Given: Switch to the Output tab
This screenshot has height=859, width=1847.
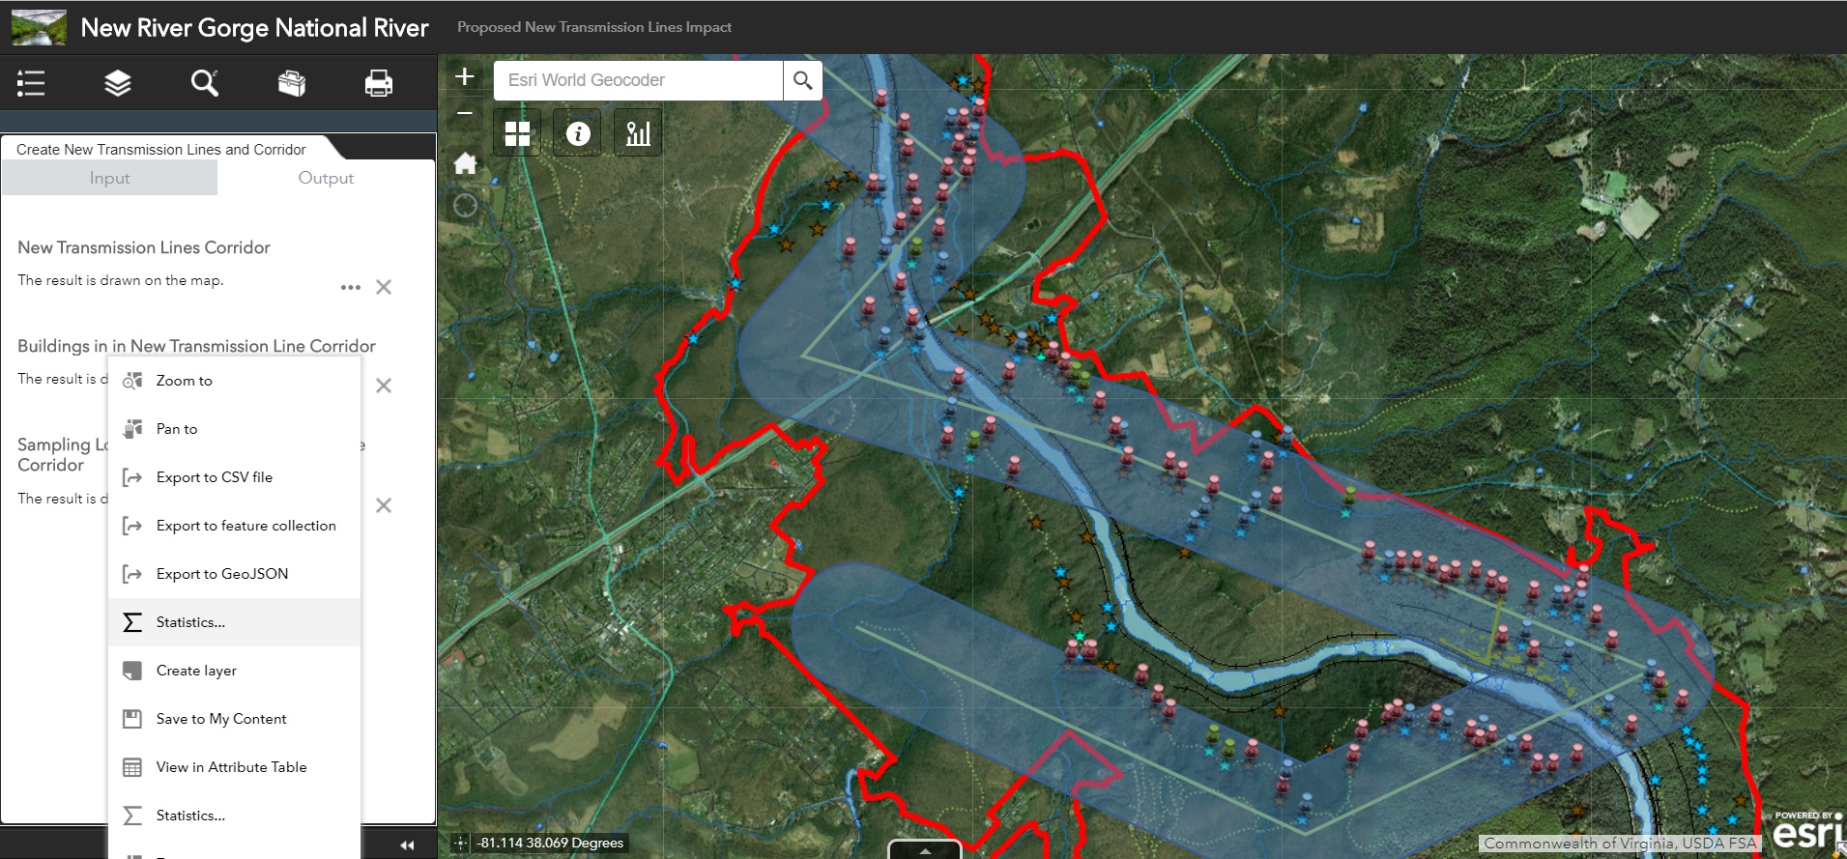Looking at the screenshot, I should click(x=326, y=178).
